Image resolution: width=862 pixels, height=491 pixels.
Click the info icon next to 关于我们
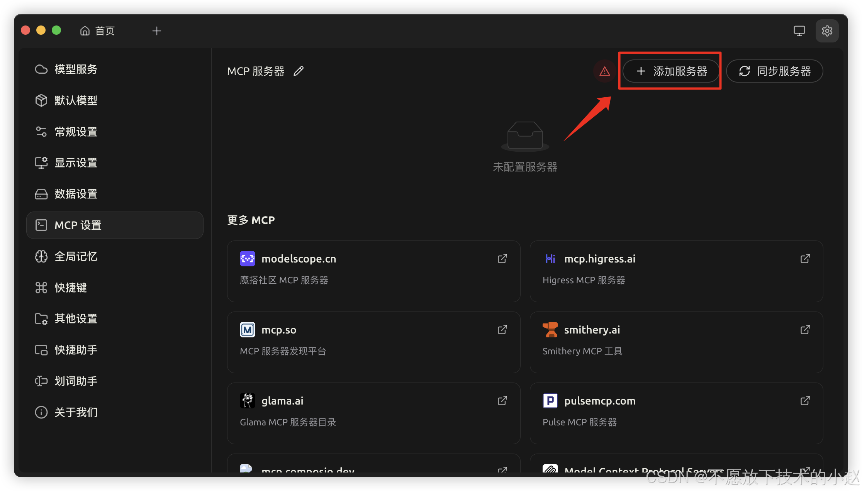[41, 412]
